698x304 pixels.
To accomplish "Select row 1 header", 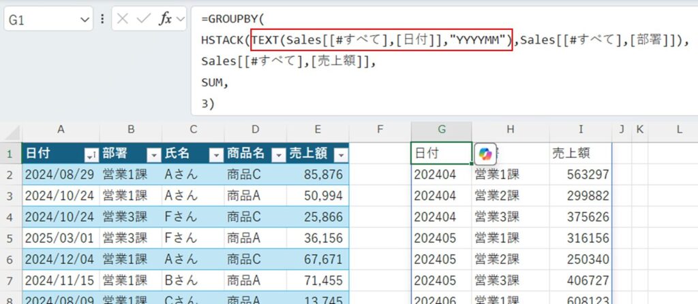I will click(11, 154).
